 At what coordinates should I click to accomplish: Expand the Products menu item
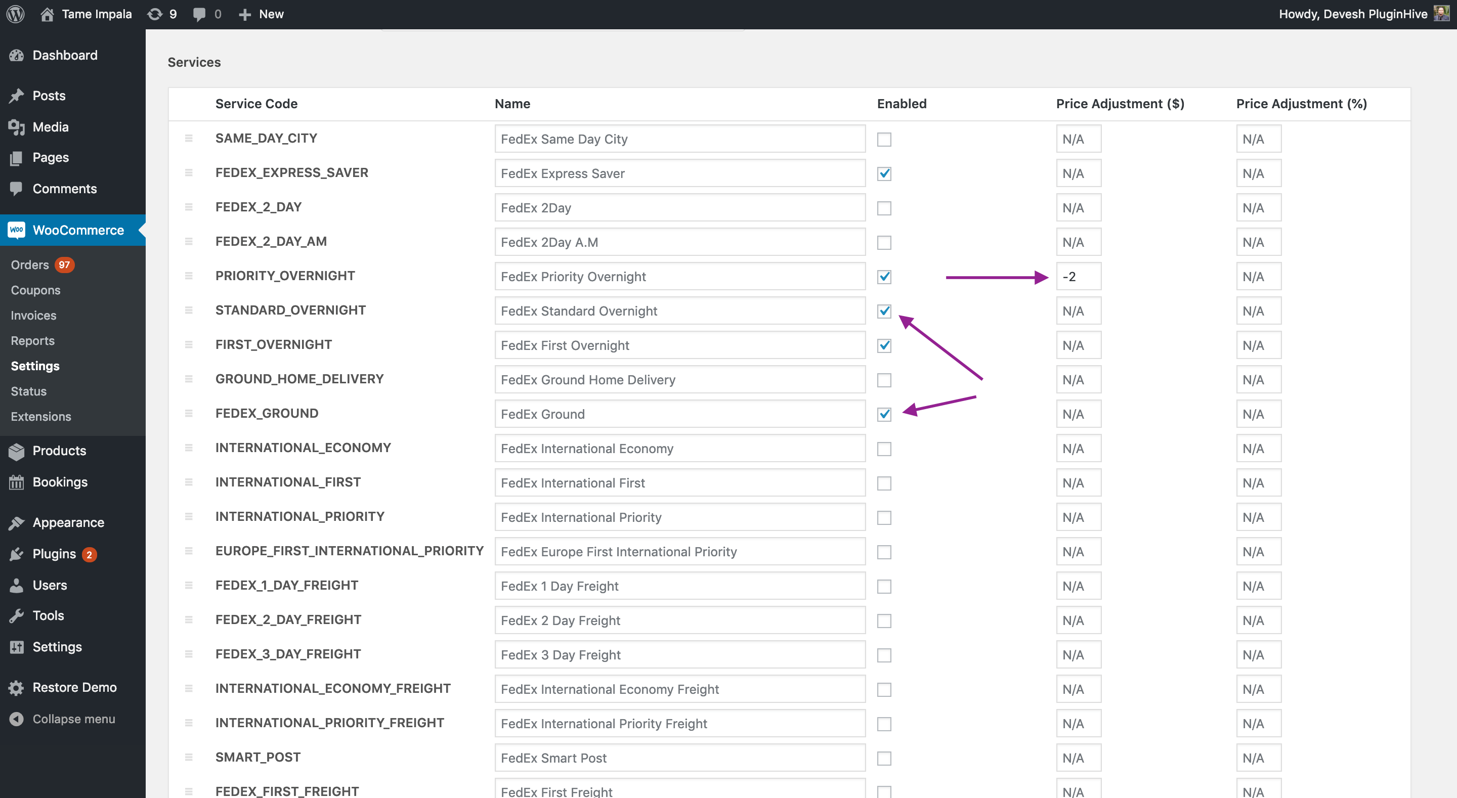pyautogui.click(x=59, y=450)
